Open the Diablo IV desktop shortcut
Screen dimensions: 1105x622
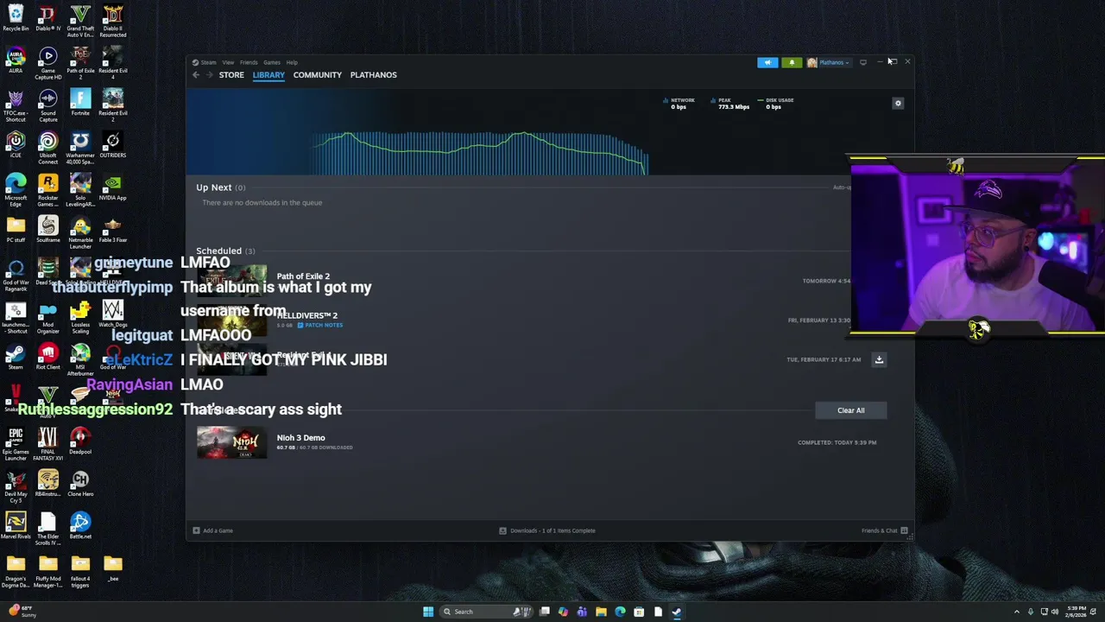[47, 19]
